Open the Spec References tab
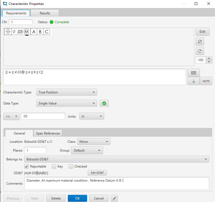The height and width of the screenshot is (202, 215). [x=48, y=133]
